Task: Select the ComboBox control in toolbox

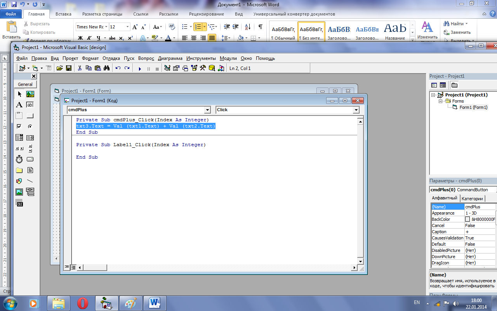Action: 19,138
